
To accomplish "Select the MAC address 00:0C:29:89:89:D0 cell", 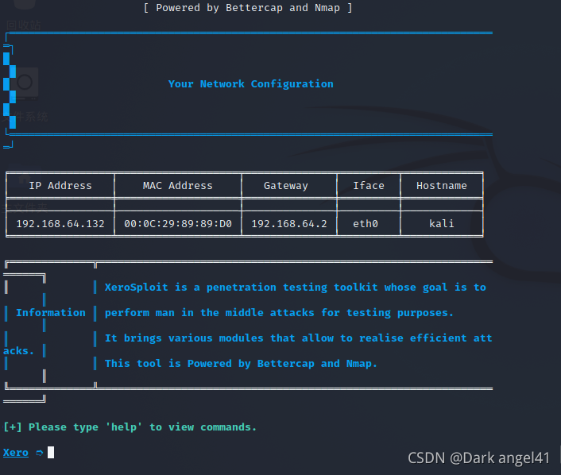I will [x=178, y=224].
